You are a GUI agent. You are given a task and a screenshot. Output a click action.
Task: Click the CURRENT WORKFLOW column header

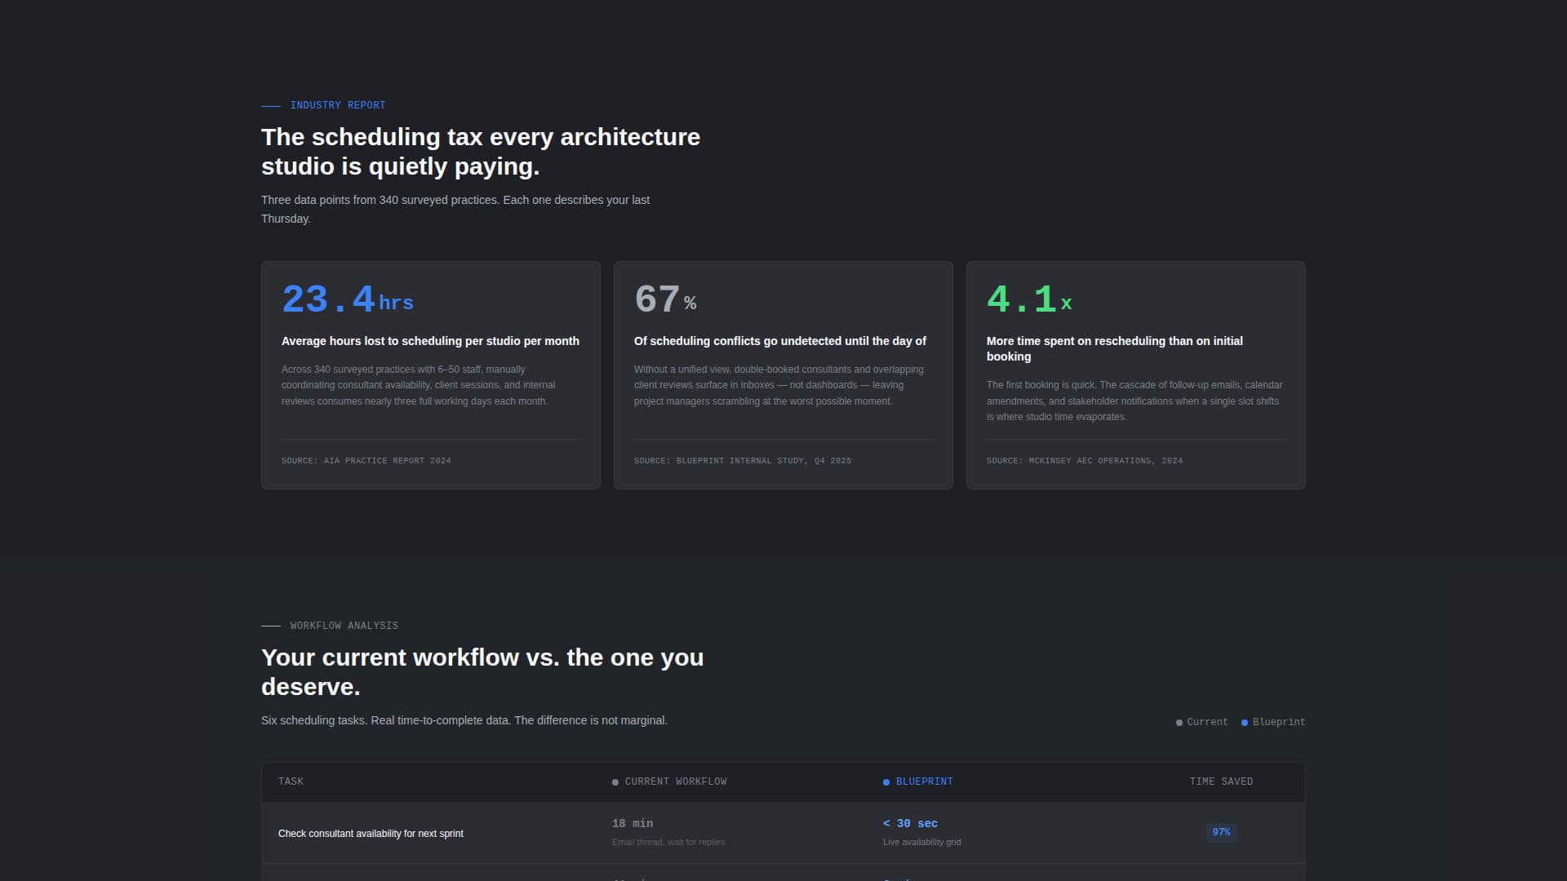669,781
